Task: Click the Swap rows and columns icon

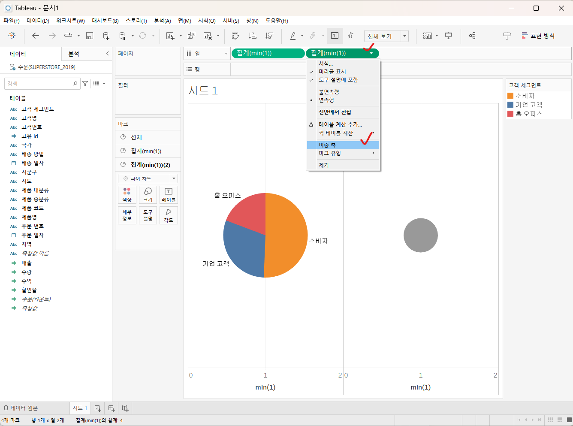Action: tap(235, 36)
